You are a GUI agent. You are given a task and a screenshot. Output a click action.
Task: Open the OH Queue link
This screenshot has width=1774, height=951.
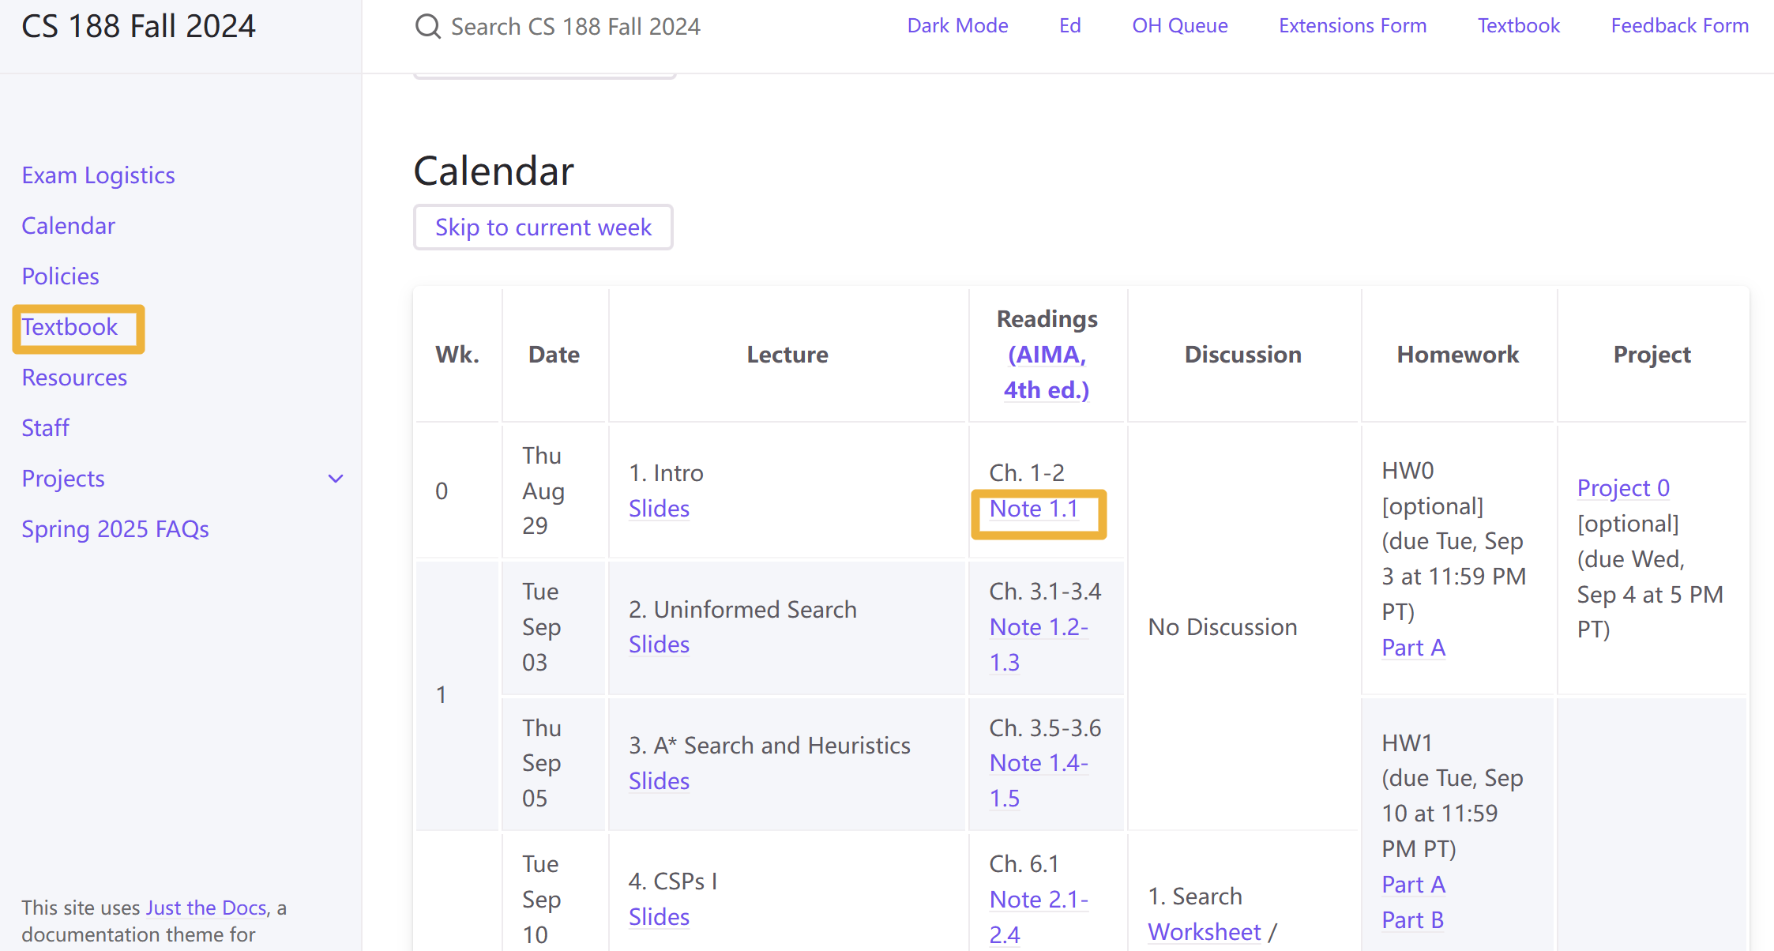1179,25
